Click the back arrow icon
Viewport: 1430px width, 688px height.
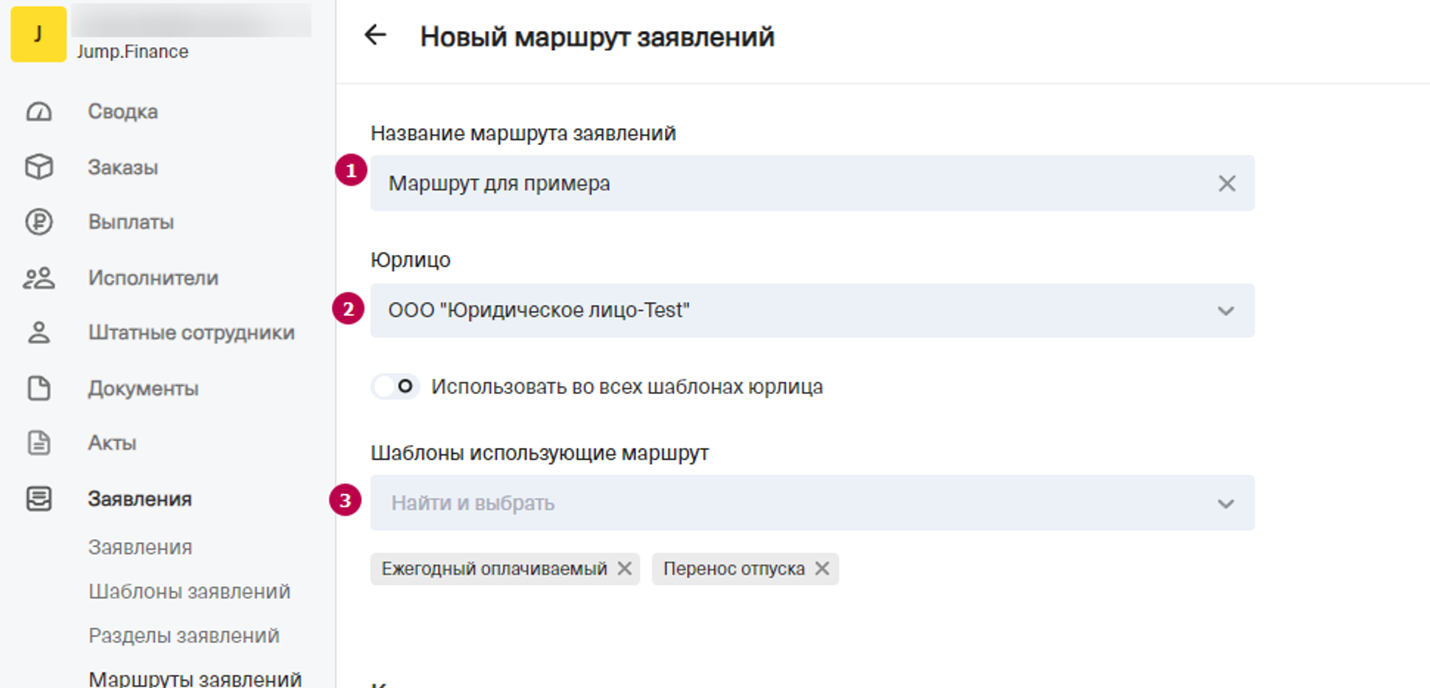[x=375, y=35]
